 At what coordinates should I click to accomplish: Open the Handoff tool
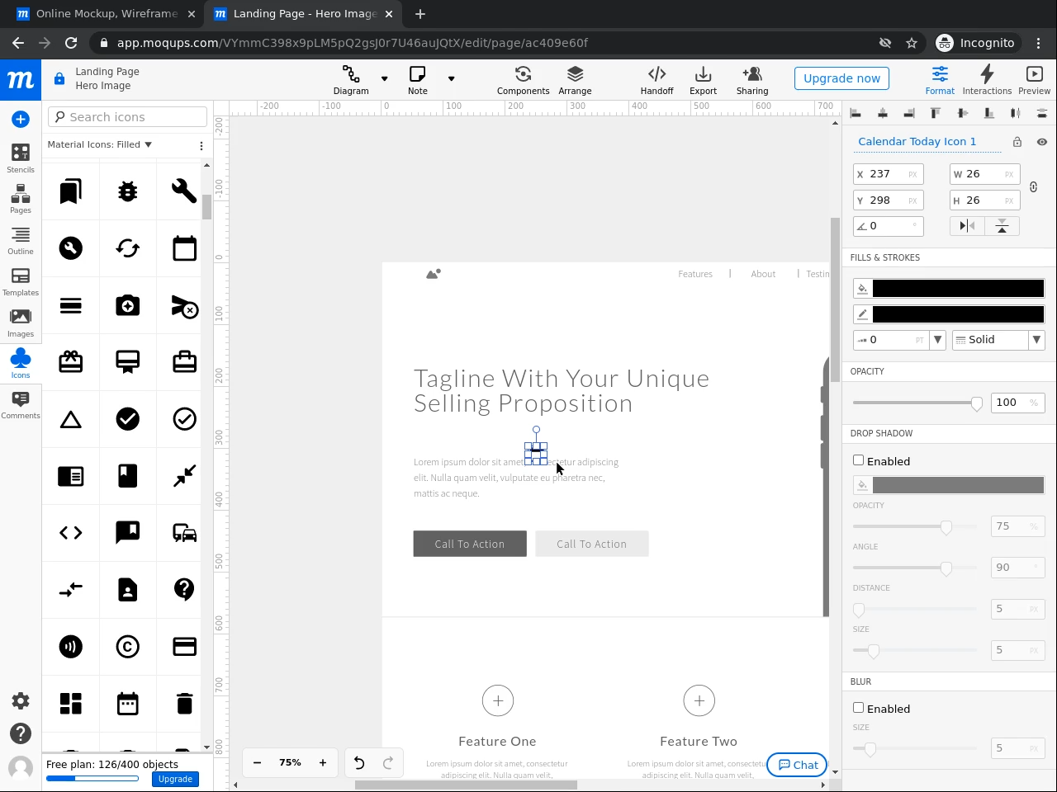[656, 80]
